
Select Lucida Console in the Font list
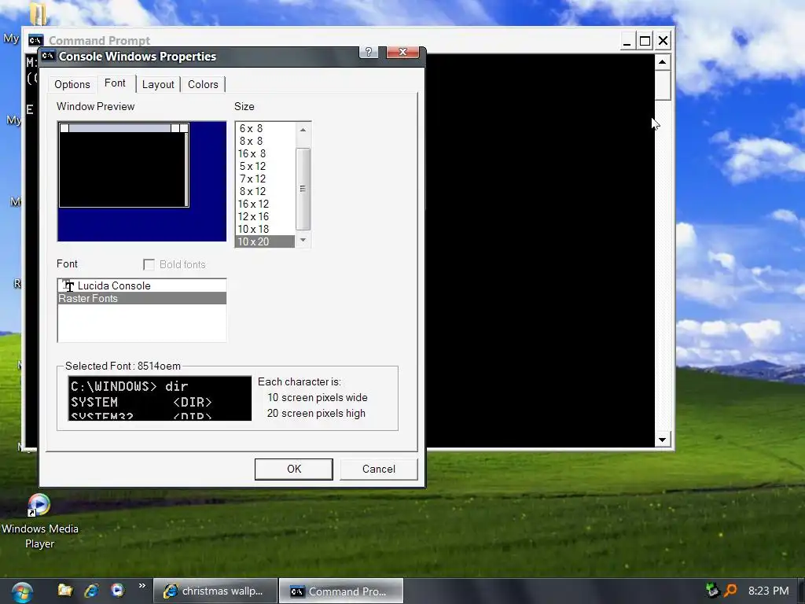click(142, 285)
